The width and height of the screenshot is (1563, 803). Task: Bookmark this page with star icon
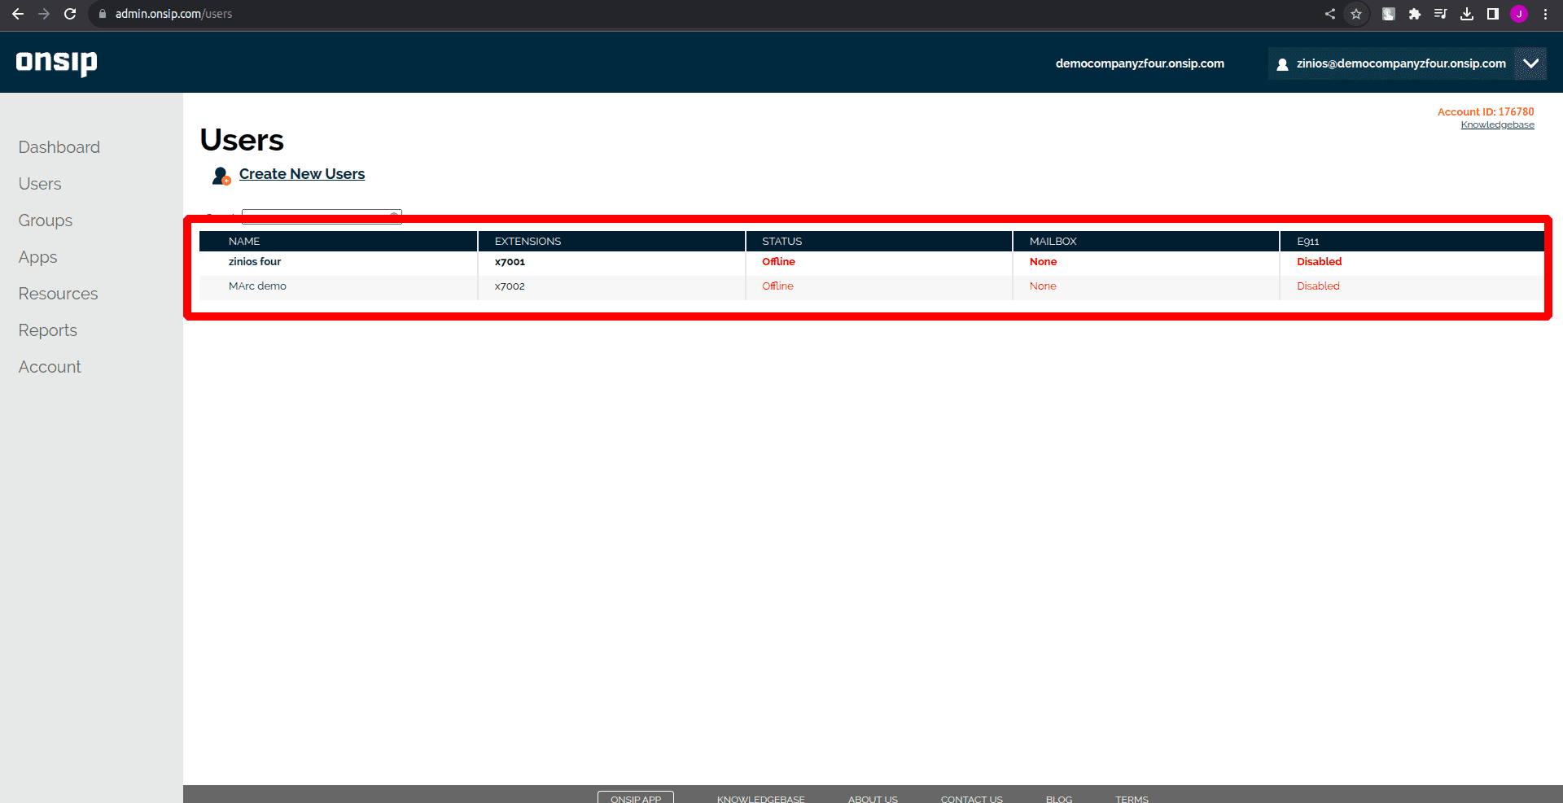1356,14
